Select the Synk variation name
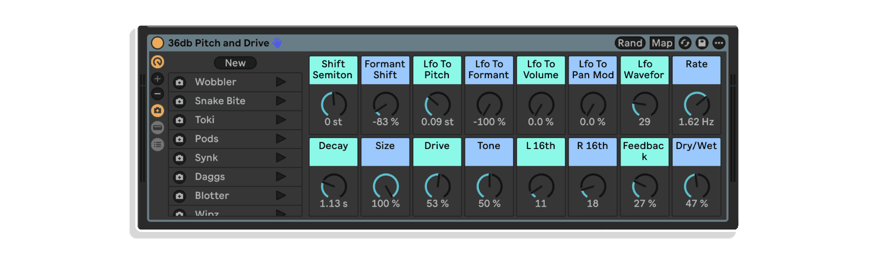The height and width of the screenshot is (255, 890). pos(206,158)
